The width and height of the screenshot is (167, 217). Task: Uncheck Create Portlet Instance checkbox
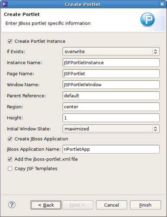coord(10,41)
